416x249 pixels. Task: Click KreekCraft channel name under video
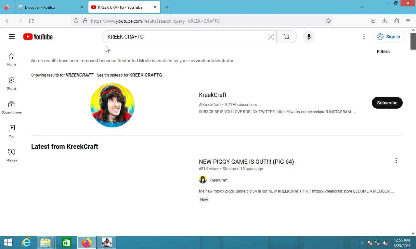click(218, 180)
